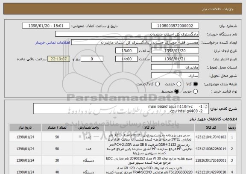Choose the جزیی purchase type option
This screenshot has height=174, width=246.
[195, 91]
